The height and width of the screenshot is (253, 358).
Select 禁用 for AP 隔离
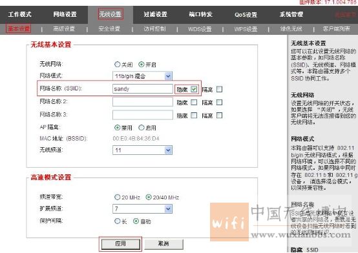coord(118,128)
